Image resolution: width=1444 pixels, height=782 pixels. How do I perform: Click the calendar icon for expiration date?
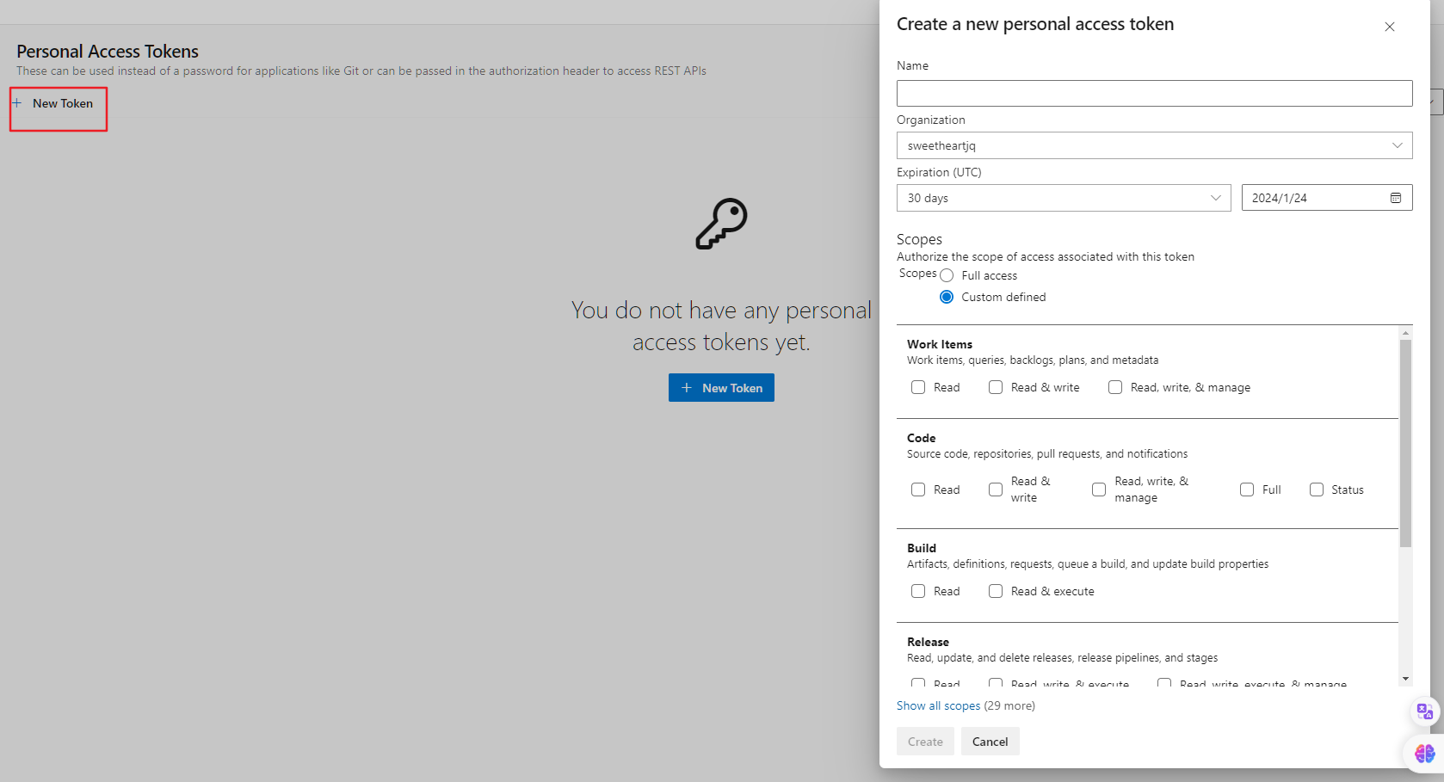pyautogui.click(x=1395, y=198)
